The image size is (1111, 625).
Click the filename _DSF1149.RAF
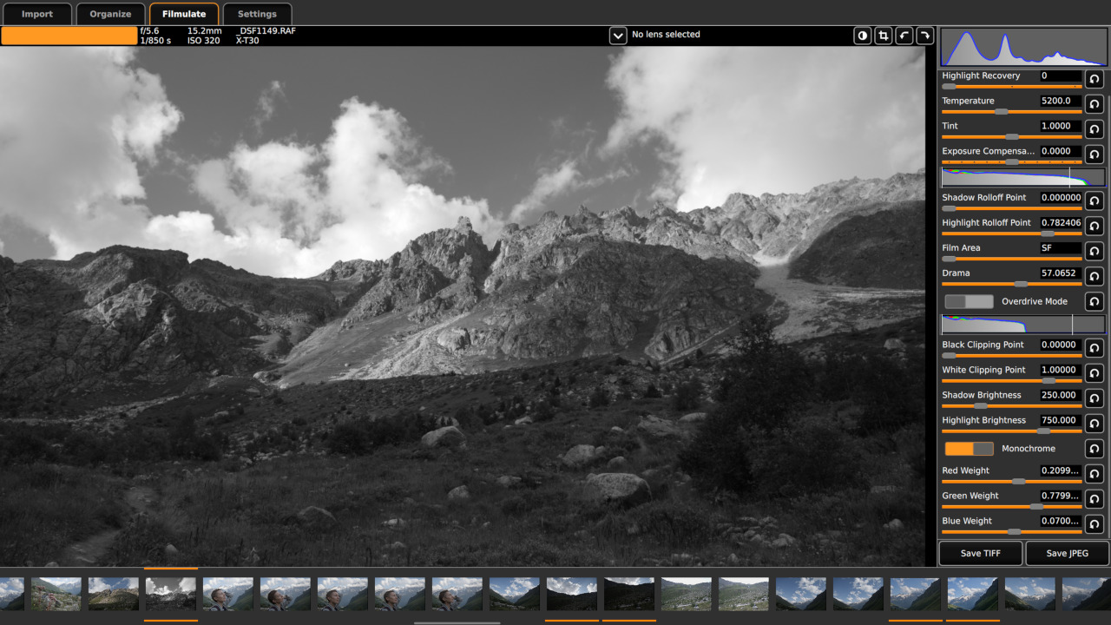pos(266,30)
